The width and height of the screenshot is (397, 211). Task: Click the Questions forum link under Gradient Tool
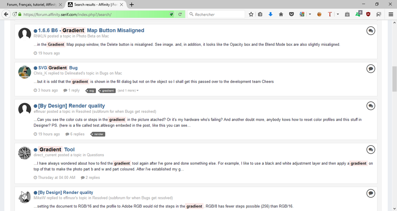click(x=95, y=155)
